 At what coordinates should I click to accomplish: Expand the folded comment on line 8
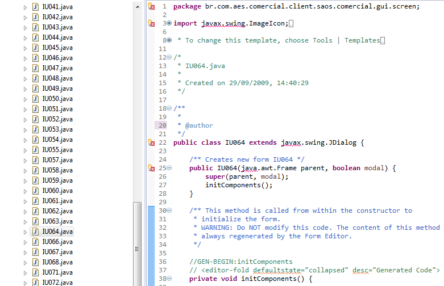tap(169, 40)
